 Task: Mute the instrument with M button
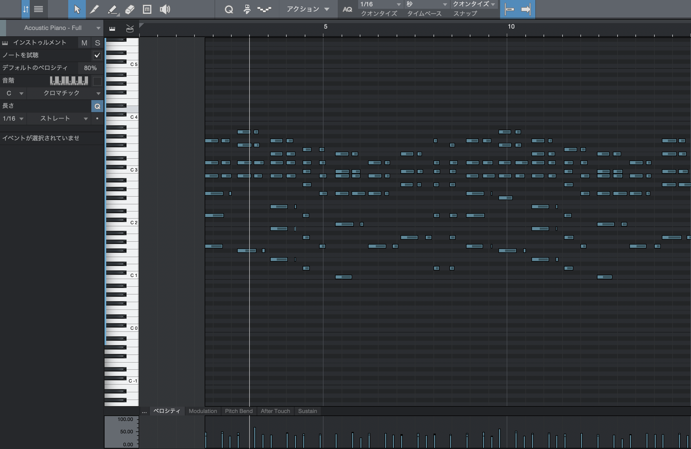(84, 43)
